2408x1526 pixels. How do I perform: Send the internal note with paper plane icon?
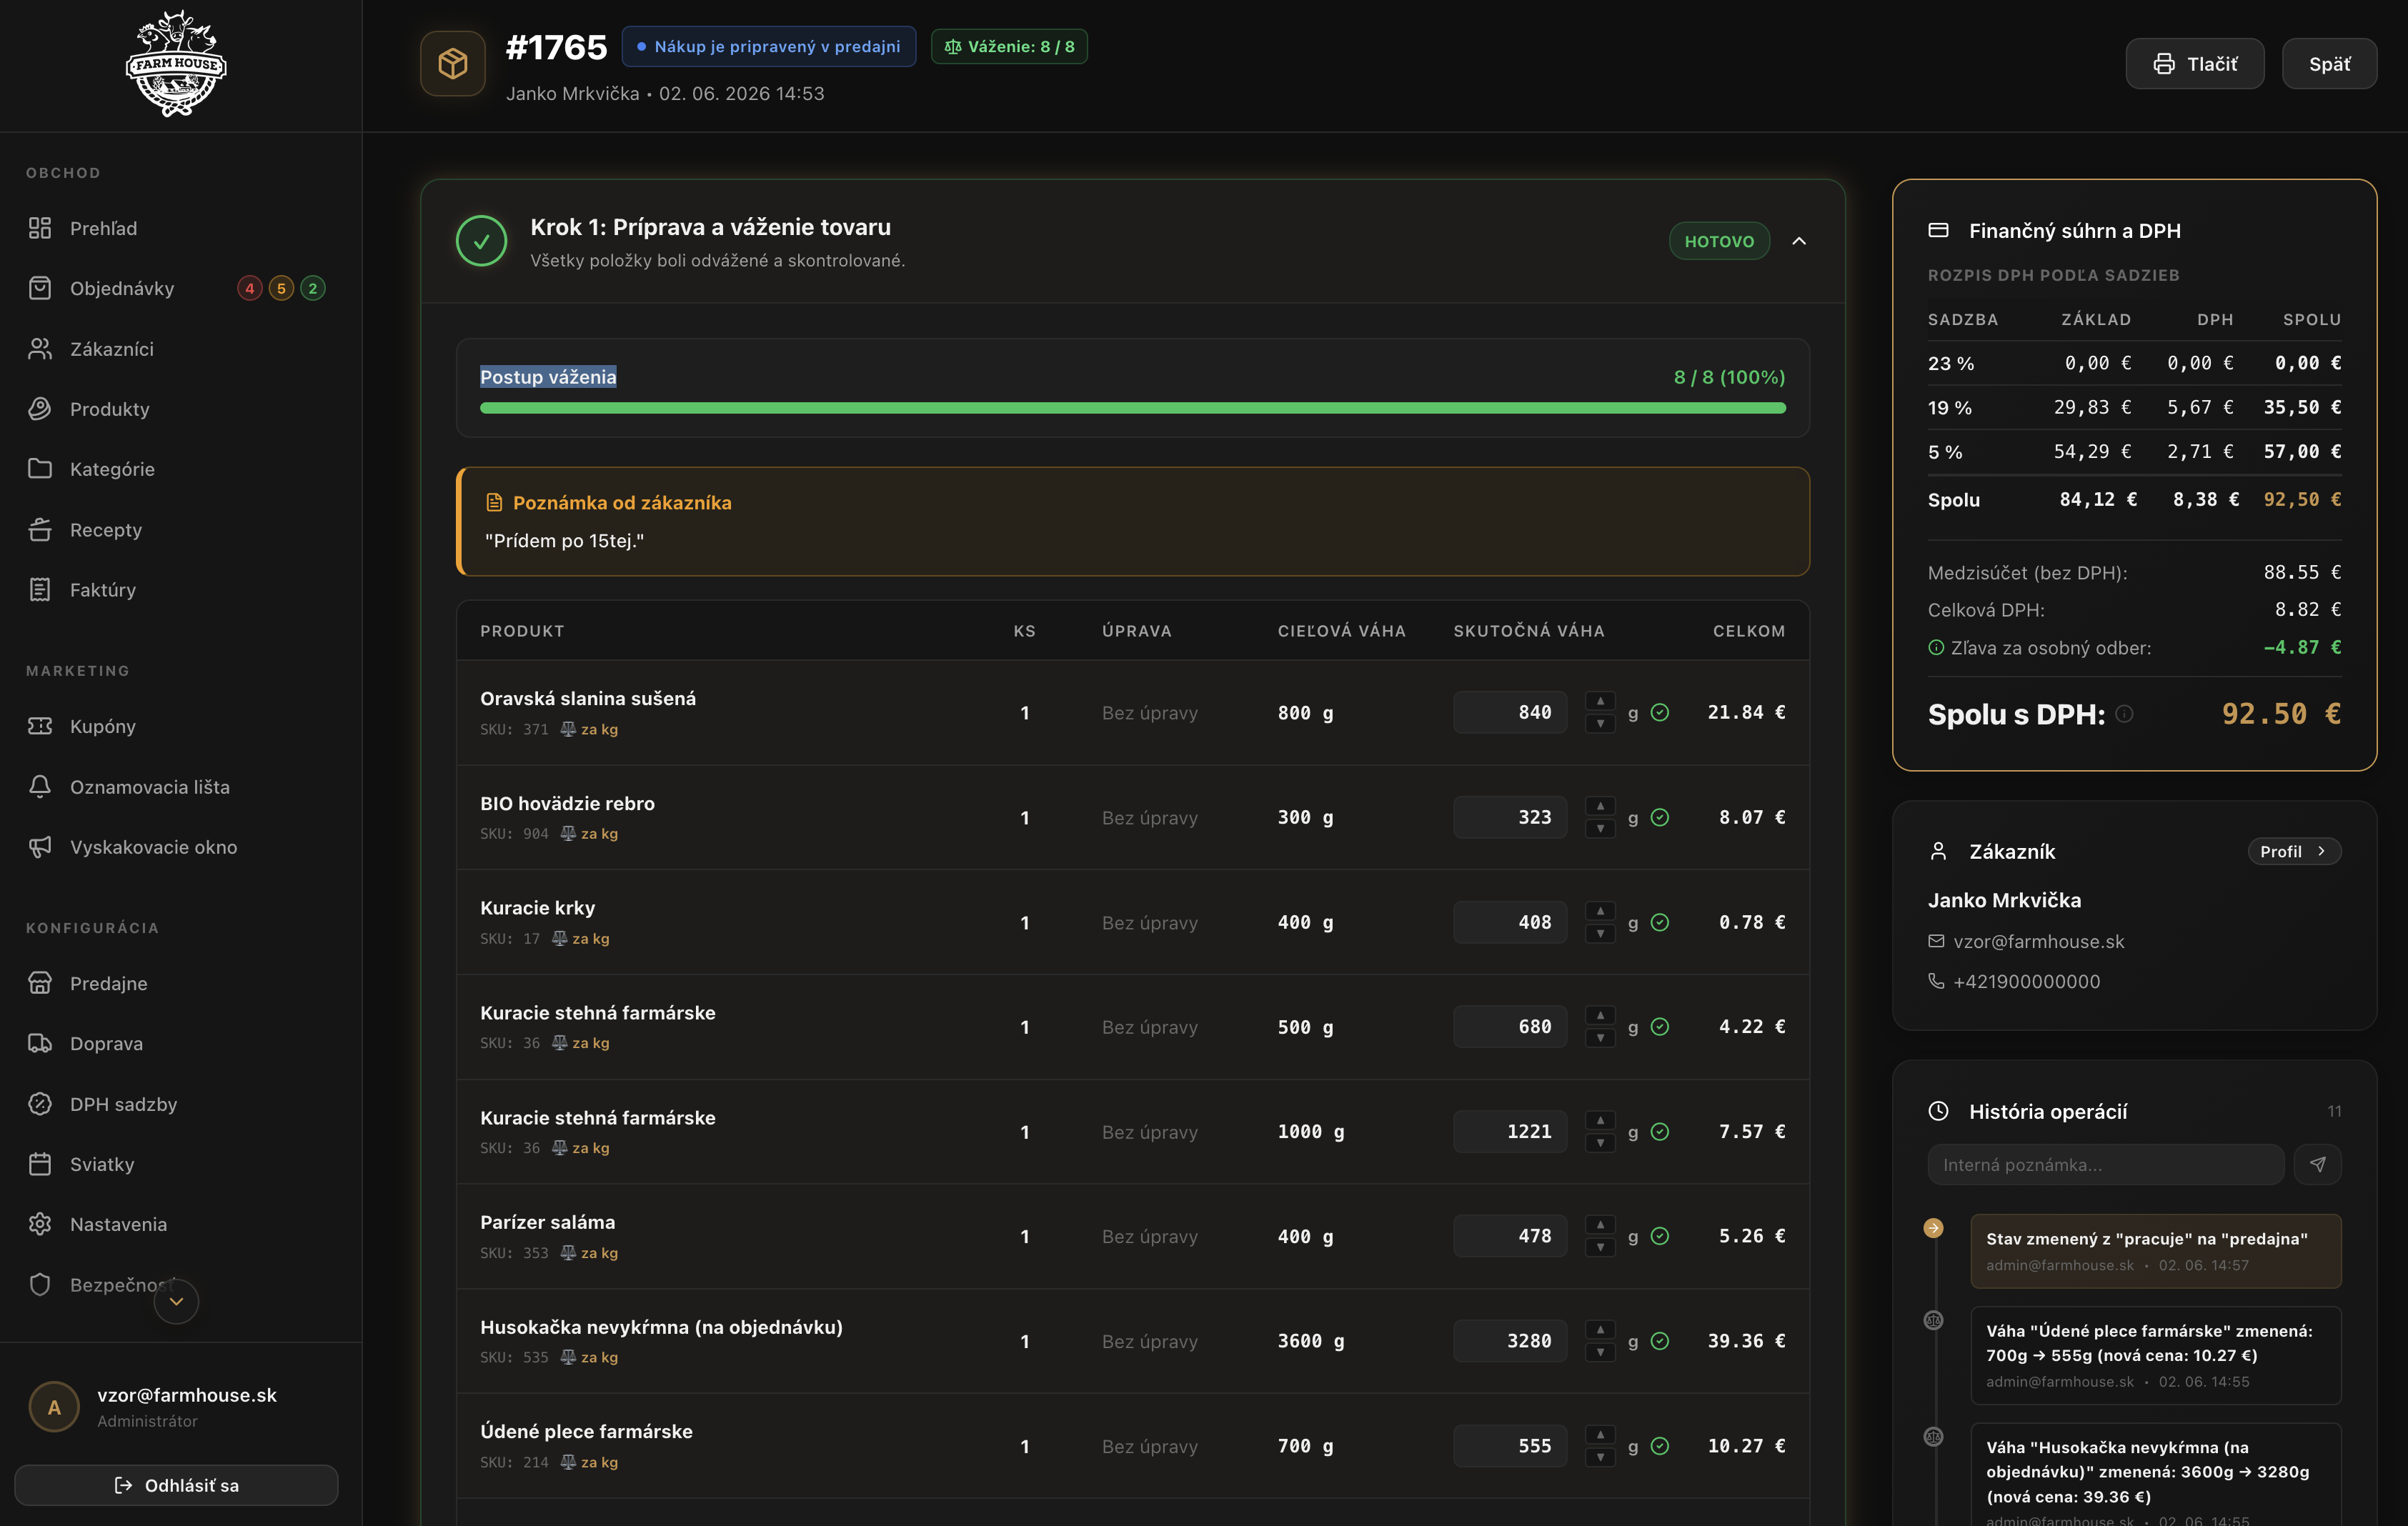coord(2317,1164)
